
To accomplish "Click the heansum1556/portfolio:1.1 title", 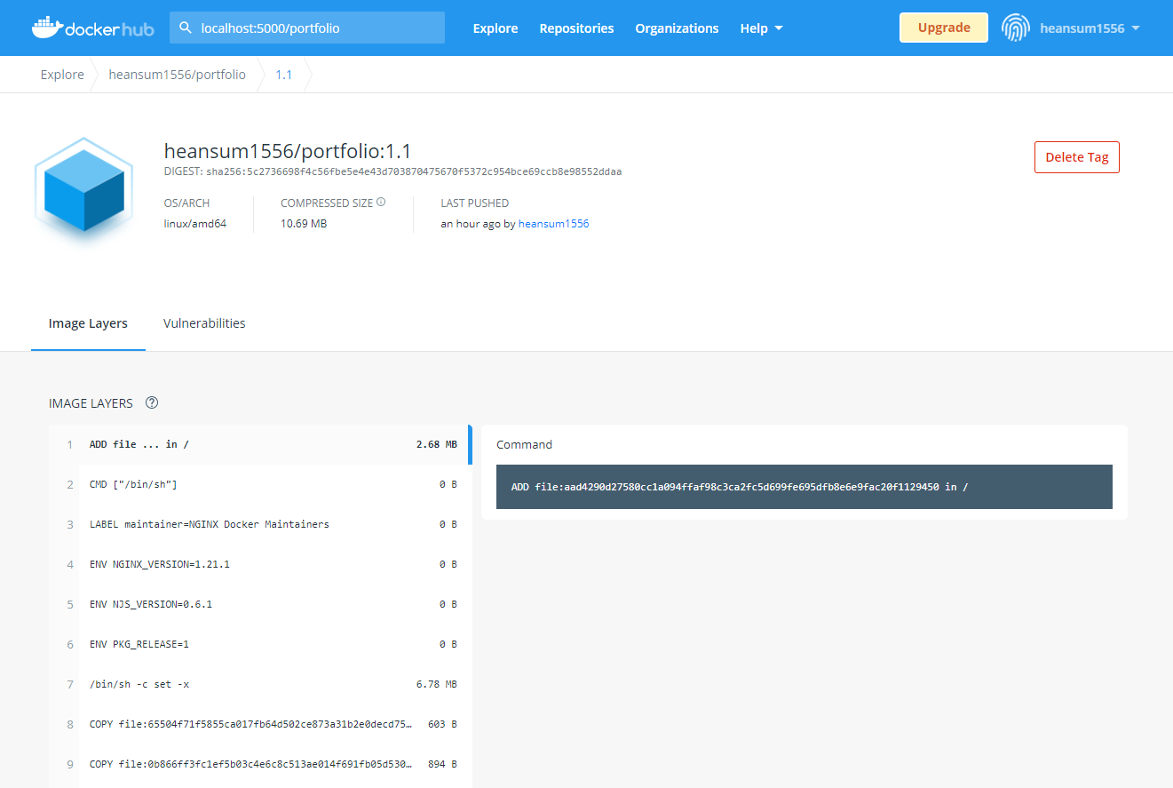I will point(288,150).
